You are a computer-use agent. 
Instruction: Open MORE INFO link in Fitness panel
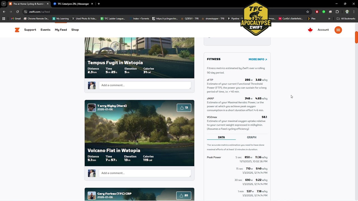click(x=258, y=59)
